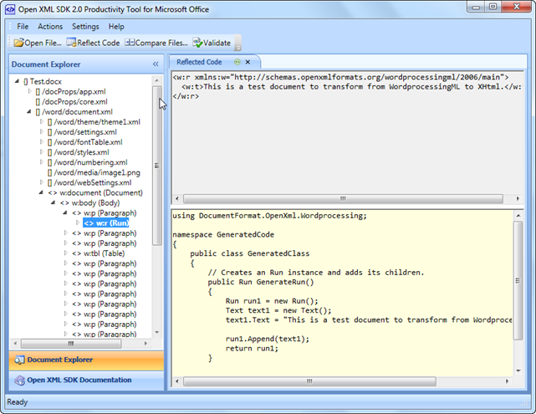This screenshot has width=536, height=414.
Task: Click the XML pane horizontal scrollbar
Action: (x=343, y=199)
